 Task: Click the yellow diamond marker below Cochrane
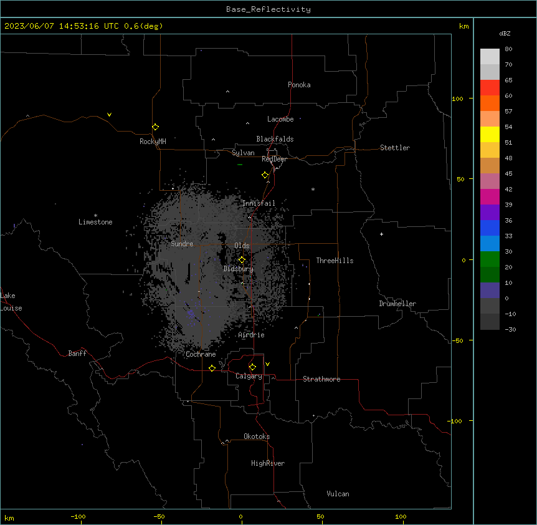click(x=212, y=368)
